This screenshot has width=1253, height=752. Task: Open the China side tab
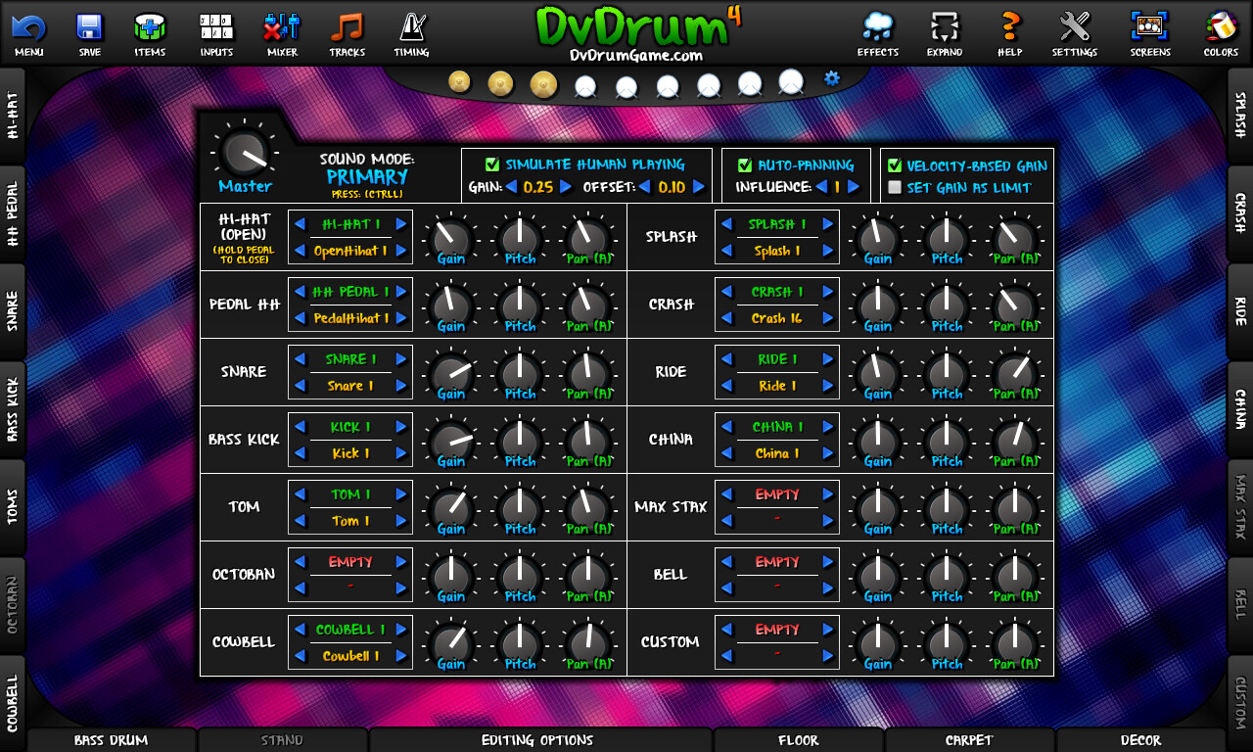pyautogui.click(x=1239, y=409)
